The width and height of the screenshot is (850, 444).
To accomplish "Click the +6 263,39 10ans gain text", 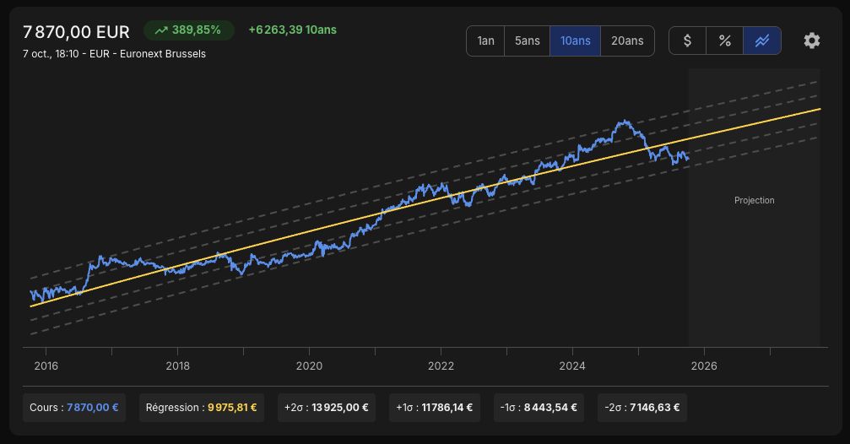I will click(x=292, y=30).
